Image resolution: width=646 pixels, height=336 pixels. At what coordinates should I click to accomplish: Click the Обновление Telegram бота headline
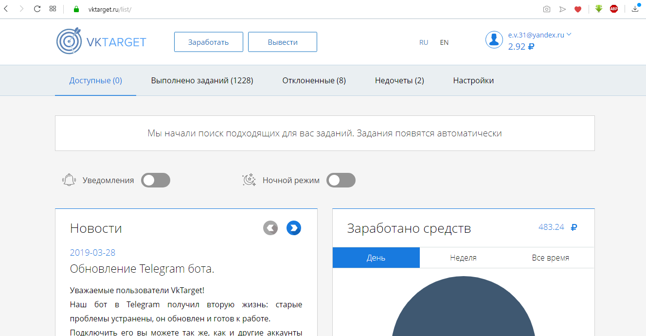[x=142, y=269]
